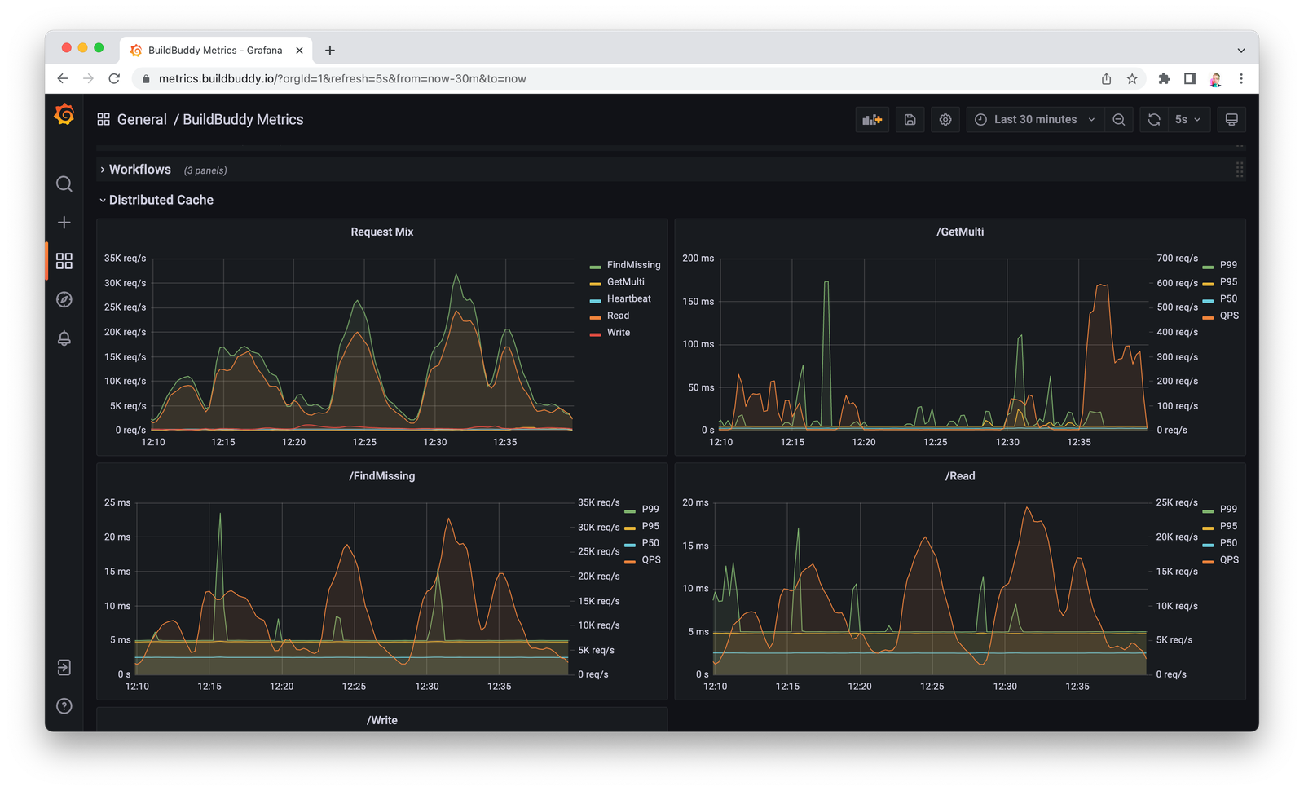Viewport: 1304px width, 791px height.
Task: Toggle Read series in Request Mix legend
Action: click(618, 316)
